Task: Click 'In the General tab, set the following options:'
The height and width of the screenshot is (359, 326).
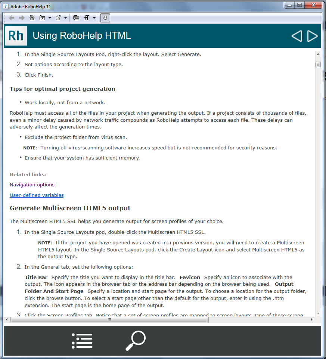Action: (79, 267)
